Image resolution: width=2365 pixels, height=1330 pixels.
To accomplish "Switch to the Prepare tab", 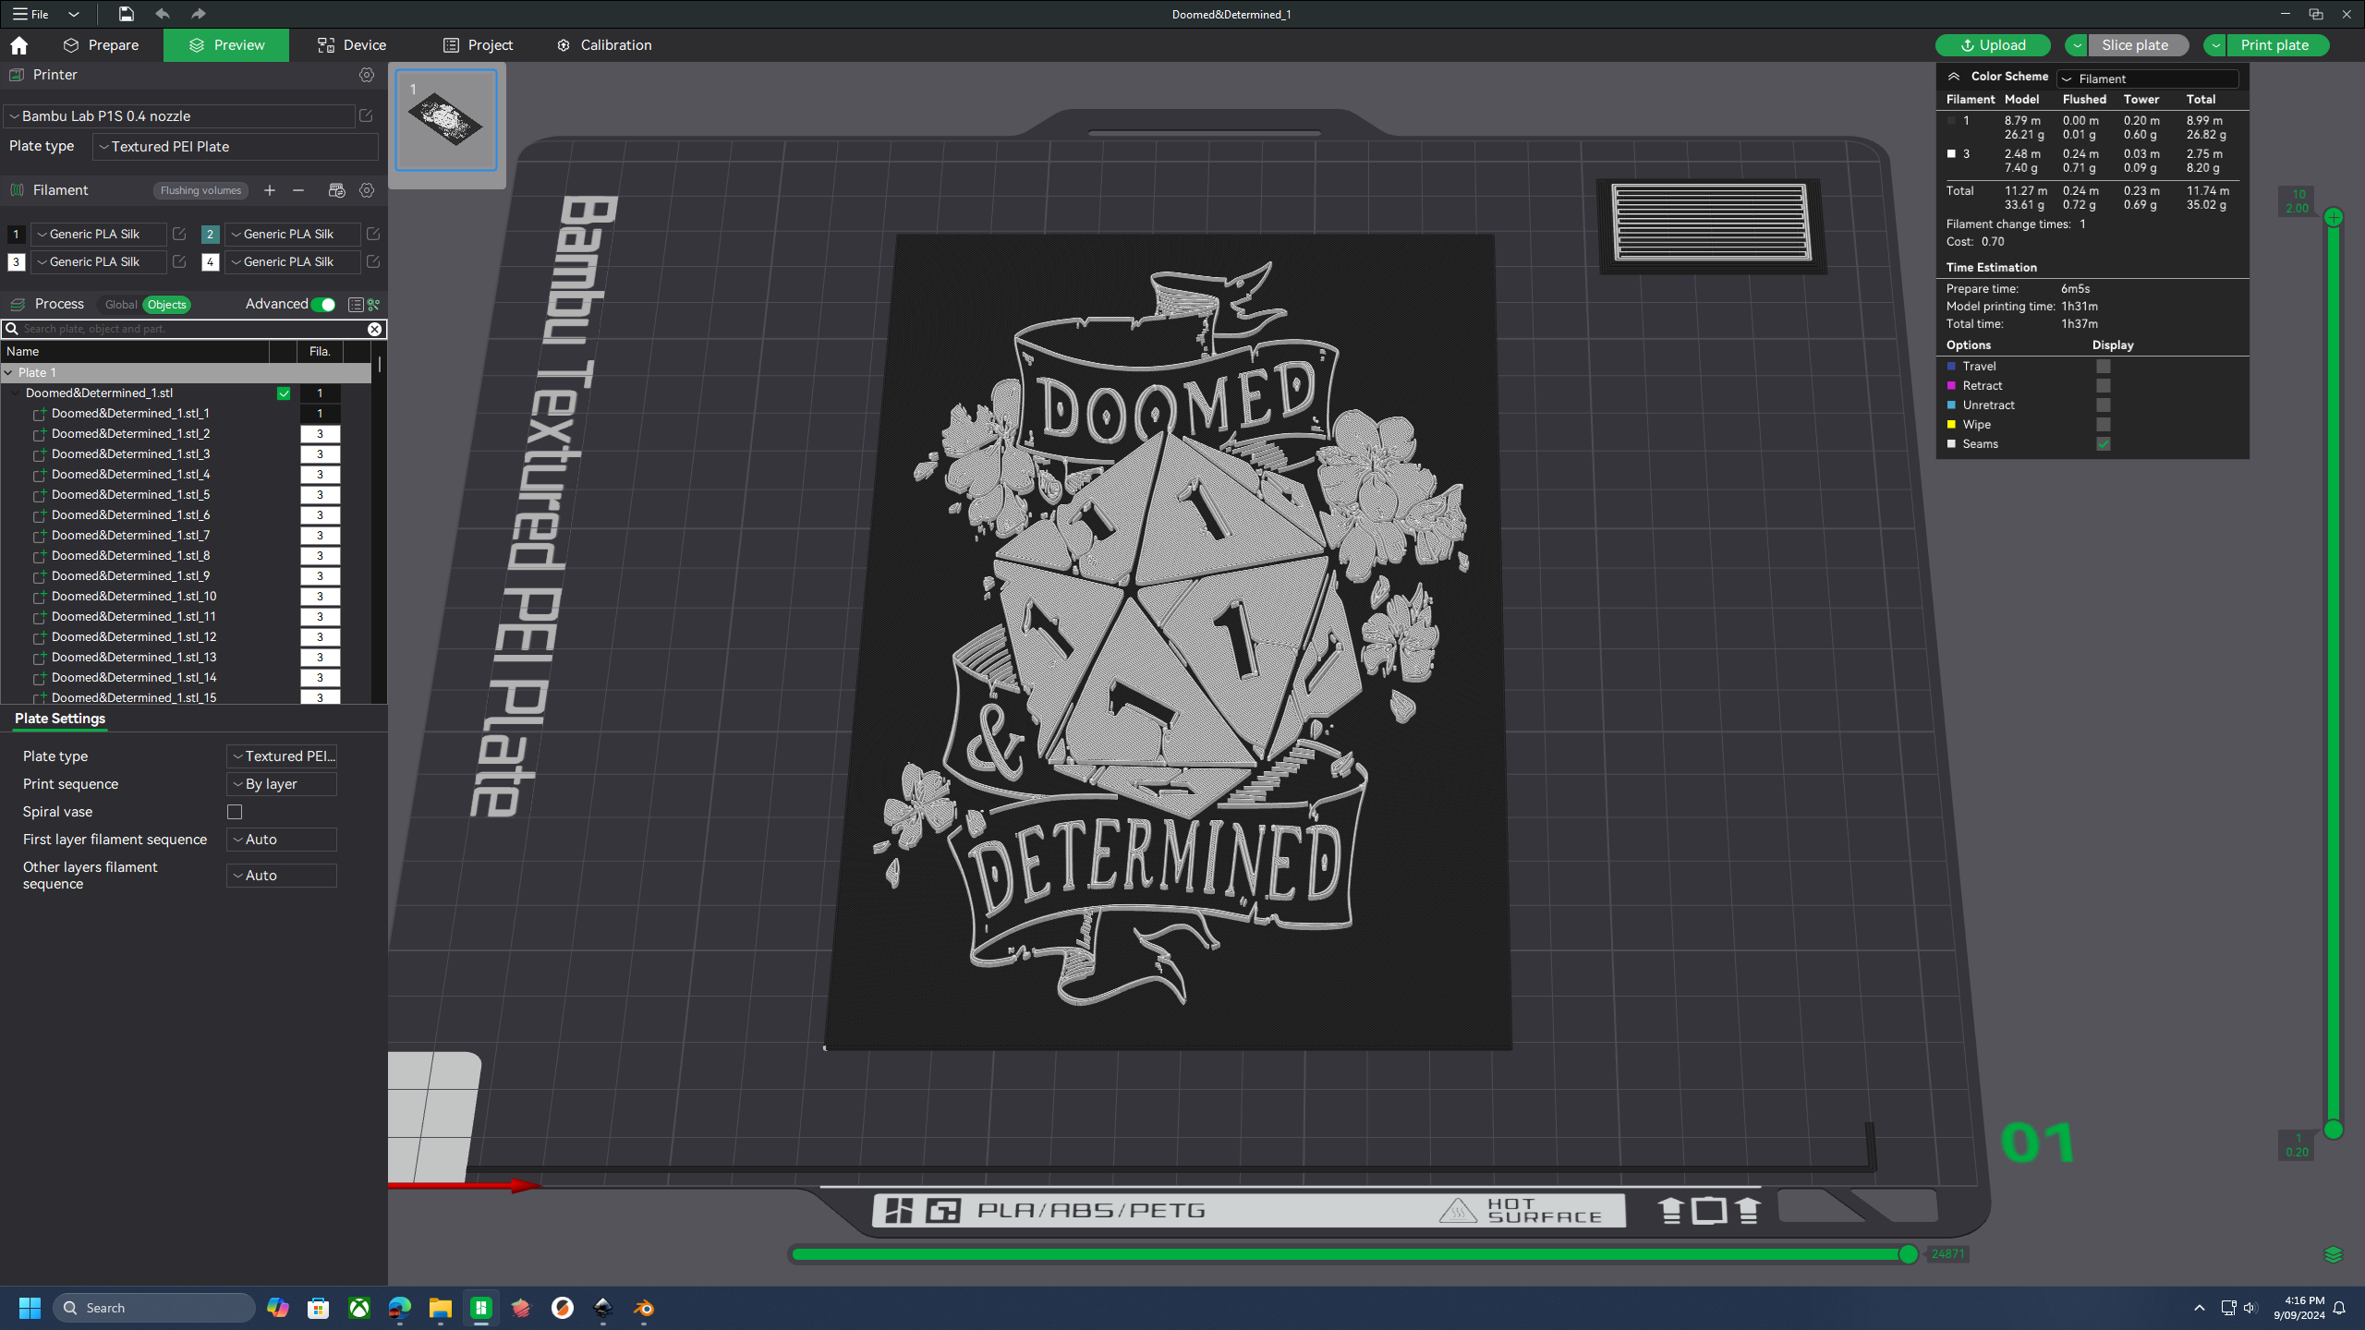I will (101, 45).
